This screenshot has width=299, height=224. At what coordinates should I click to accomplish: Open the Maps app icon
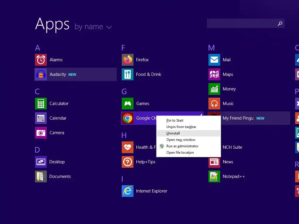tap(214, 74)
